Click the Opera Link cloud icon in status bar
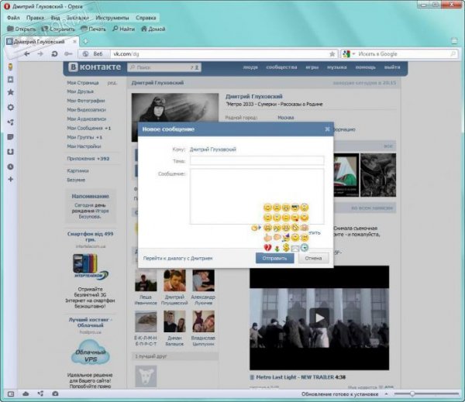465x402 pixels. [26, 393]
